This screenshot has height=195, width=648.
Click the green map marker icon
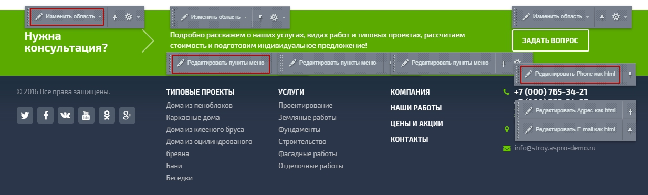(507, 129)
